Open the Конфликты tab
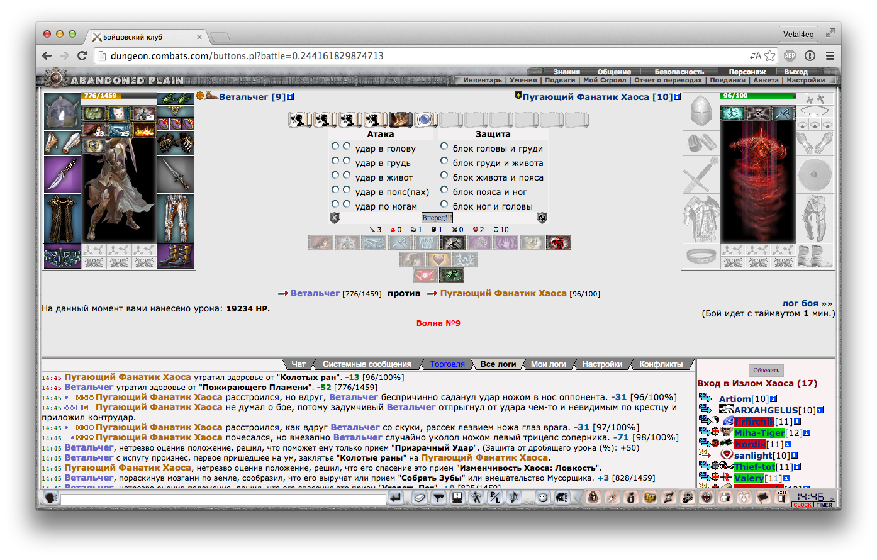This screenshot has width=877, height=560. pyautogui.click(x=661, y=364)
